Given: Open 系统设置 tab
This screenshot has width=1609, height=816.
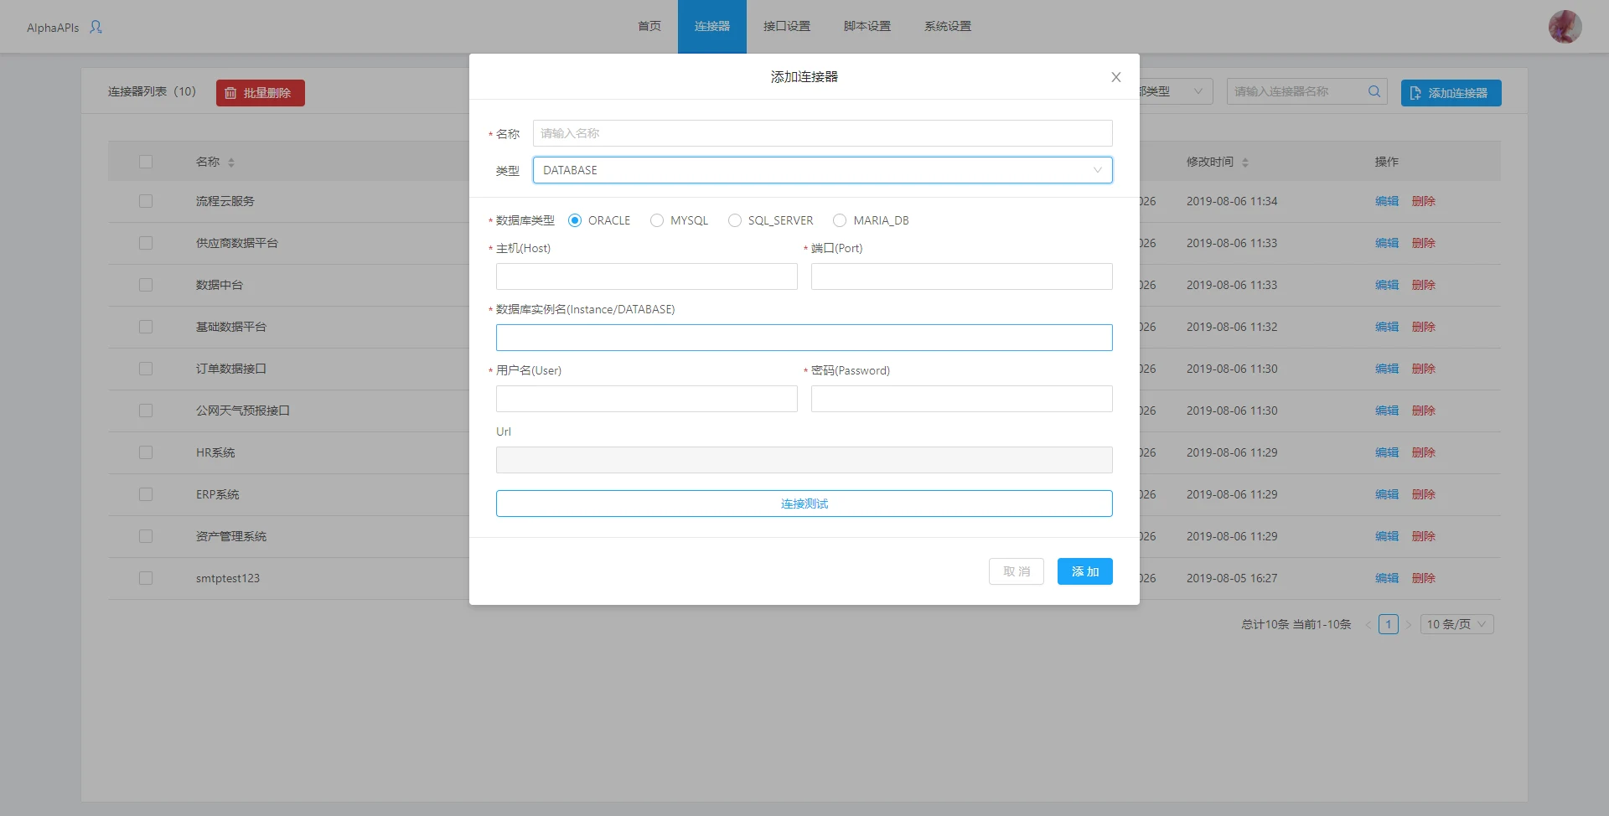Looking at the screenshot, I should [x=948, y=27].
